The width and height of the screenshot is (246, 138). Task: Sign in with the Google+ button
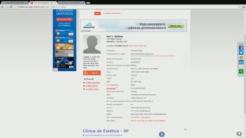click(x=92, y=73)
